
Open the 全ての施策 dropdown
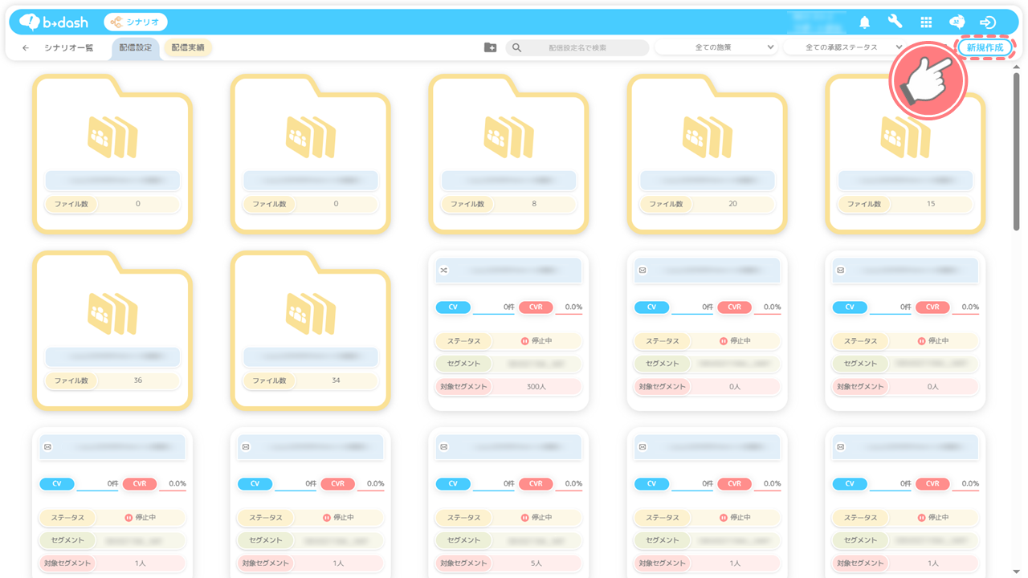pos(717,48)
